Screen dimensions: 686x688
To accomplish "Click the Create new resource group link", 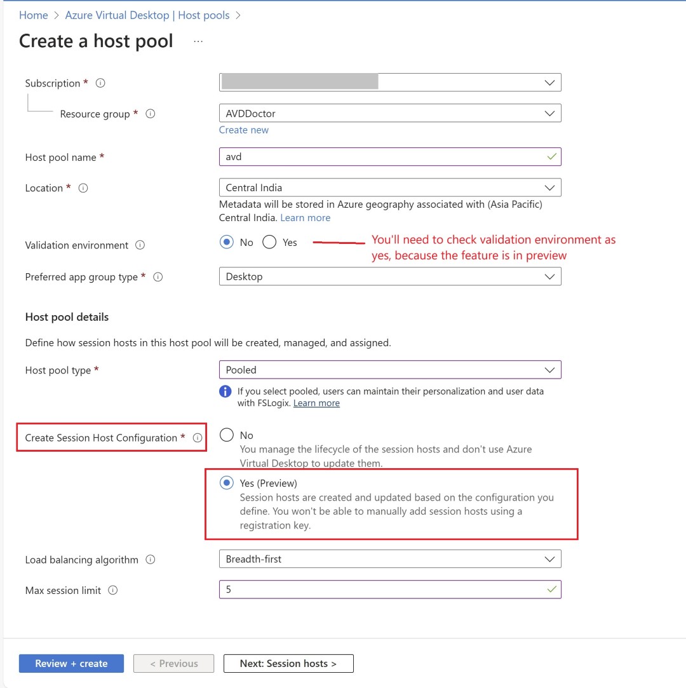I will pos(244,130).
